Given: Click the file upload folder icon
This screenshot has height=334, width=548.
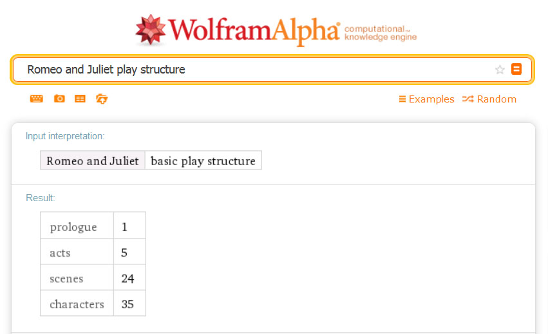Looking at the screenshot, I should [101, 99].
